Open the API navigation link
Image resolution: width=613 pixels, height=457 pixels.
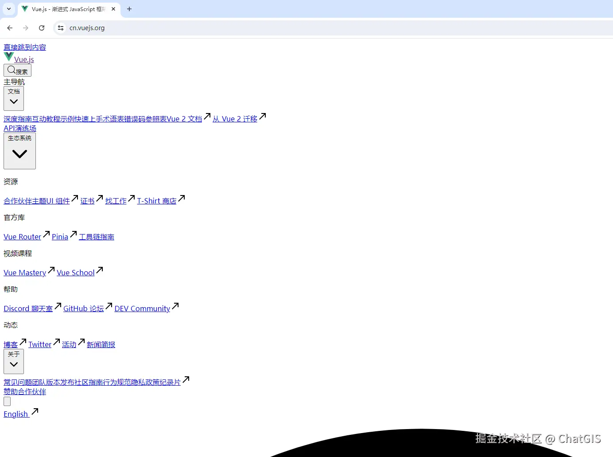pyautogui.click(x=9, y=129)
